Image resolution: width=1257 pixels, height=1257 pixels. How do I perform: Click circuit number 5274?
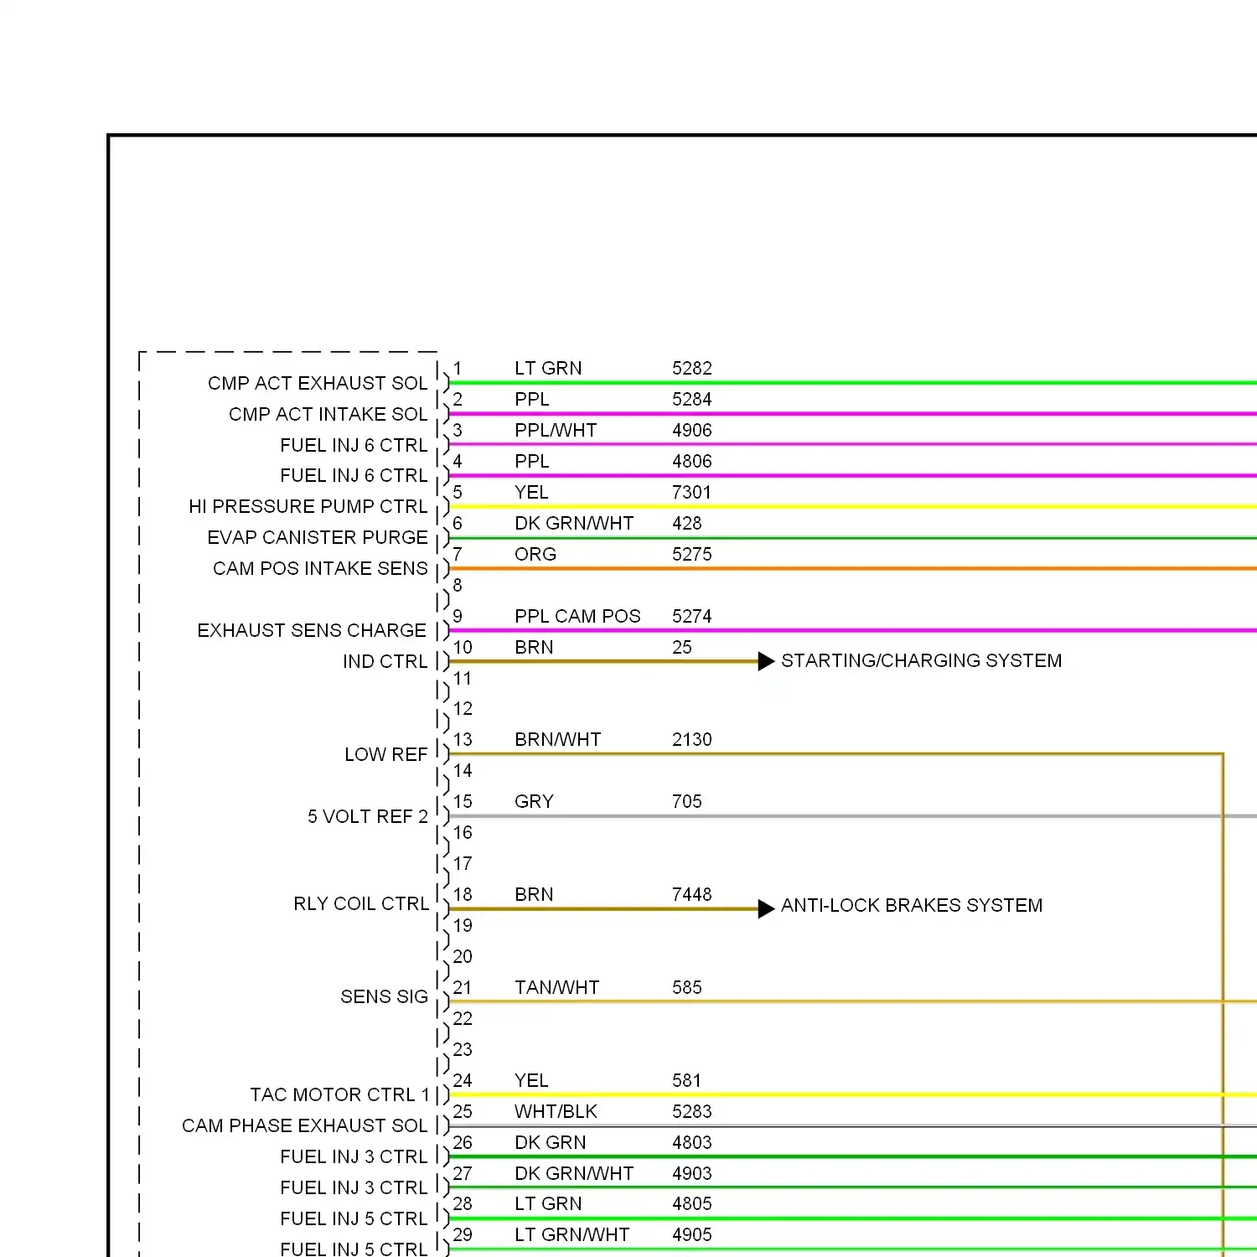[x=692, y=616]
